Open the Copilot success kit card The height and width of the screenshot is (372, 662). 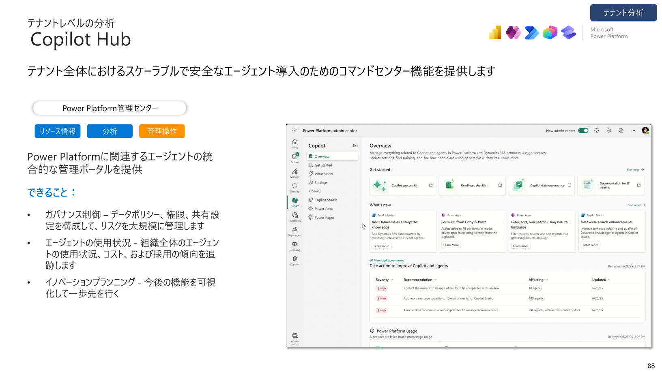(x=403, y=185)
